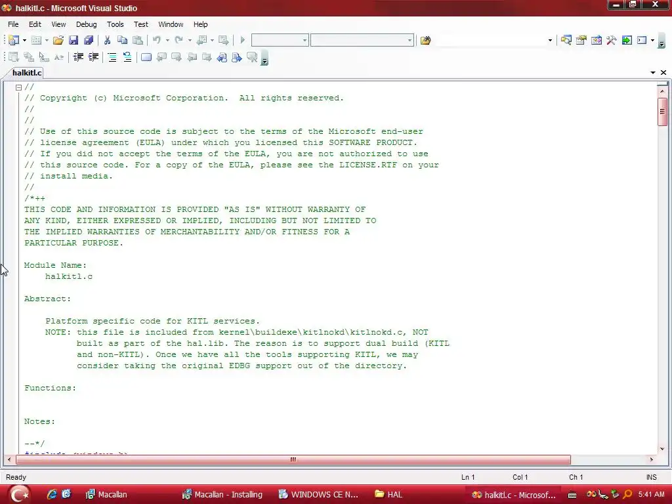Click the Redo arrow icon
Viewport: 672px width, 504px height.
tap(178, 40)
